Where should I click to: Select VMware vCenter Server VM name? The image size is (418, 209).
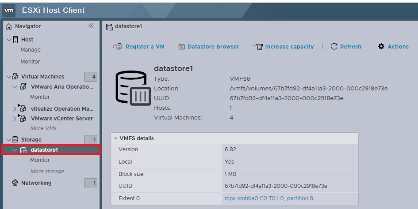point(62,118)
